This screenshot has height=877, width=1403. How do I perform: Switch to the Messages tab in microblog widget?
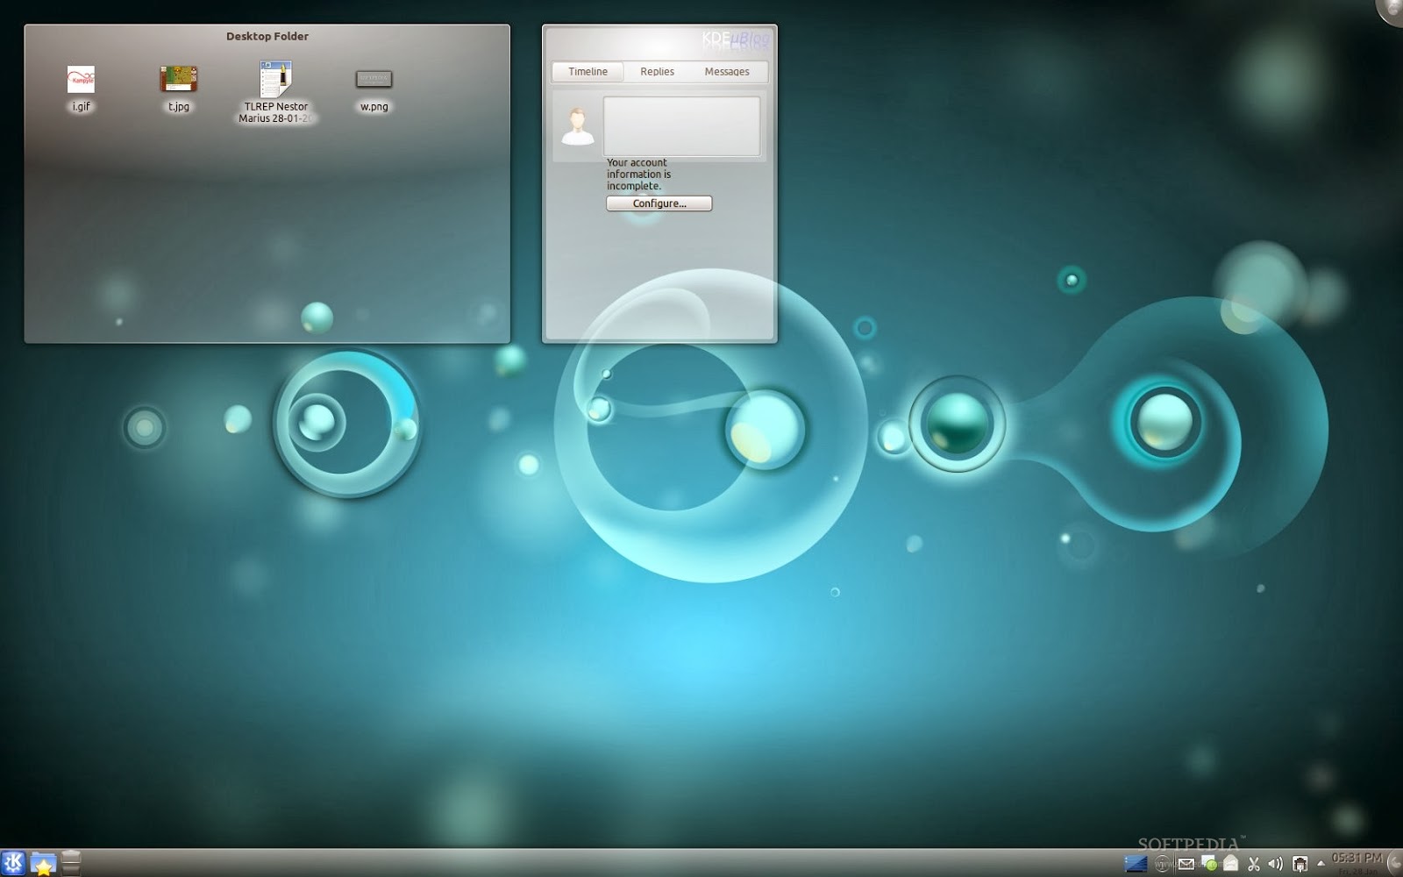[x=727, y=72]
